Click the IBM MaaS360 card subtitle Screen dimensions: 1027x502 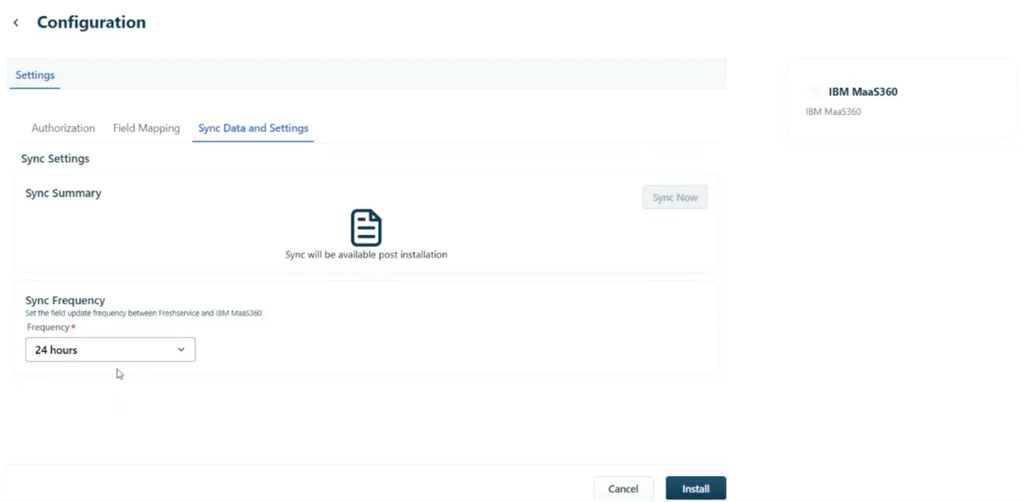coord(833,112)
